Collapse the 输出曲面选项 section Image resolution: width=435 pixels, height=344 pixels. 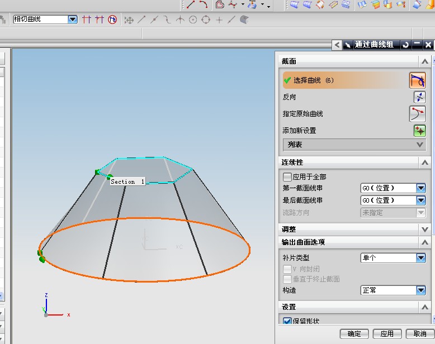tap(425, 242)
